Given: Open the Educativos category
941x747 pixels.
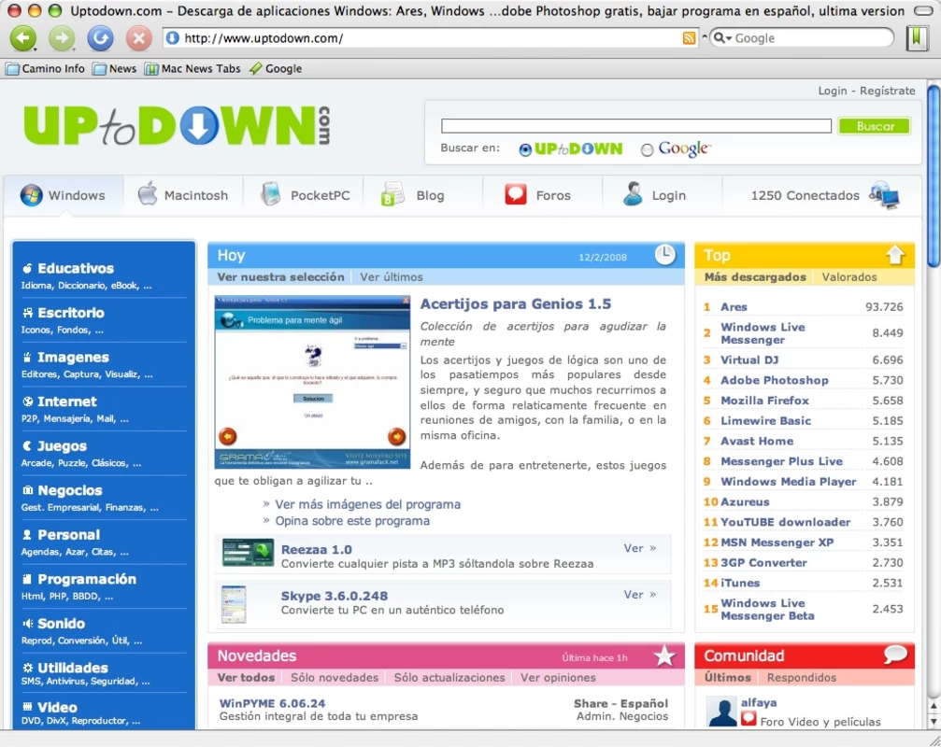Looking at the screenshot, I should point(76,269).
